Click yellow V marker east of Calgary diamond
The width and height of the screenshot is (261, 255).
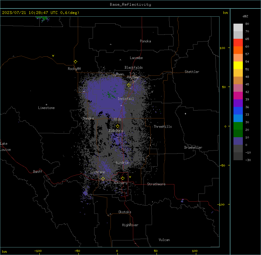[x=130, y=177]
